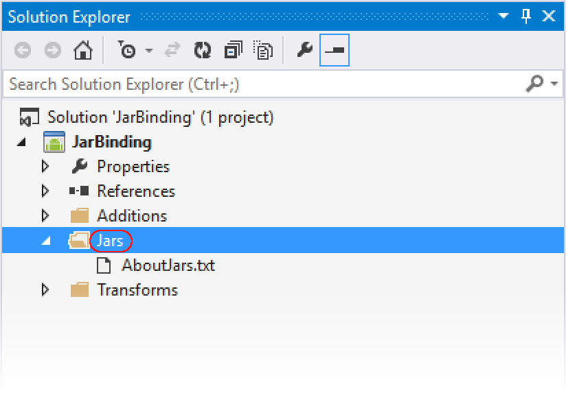Click the Collapse All icon
The image size is (566, 393).
pos(233,50)
